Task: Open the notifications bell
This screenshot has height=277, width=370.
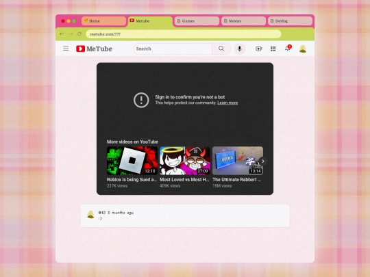Action: click(x=288, y=48)
